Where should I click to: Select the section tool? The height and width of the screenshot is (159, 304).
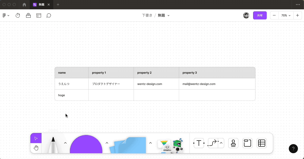coord(248,143)
